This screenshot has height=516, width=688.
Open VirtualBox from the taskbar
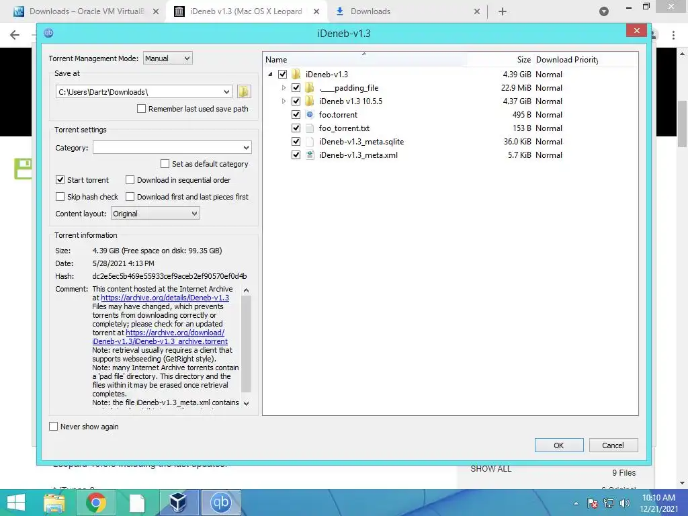(178, 503)
